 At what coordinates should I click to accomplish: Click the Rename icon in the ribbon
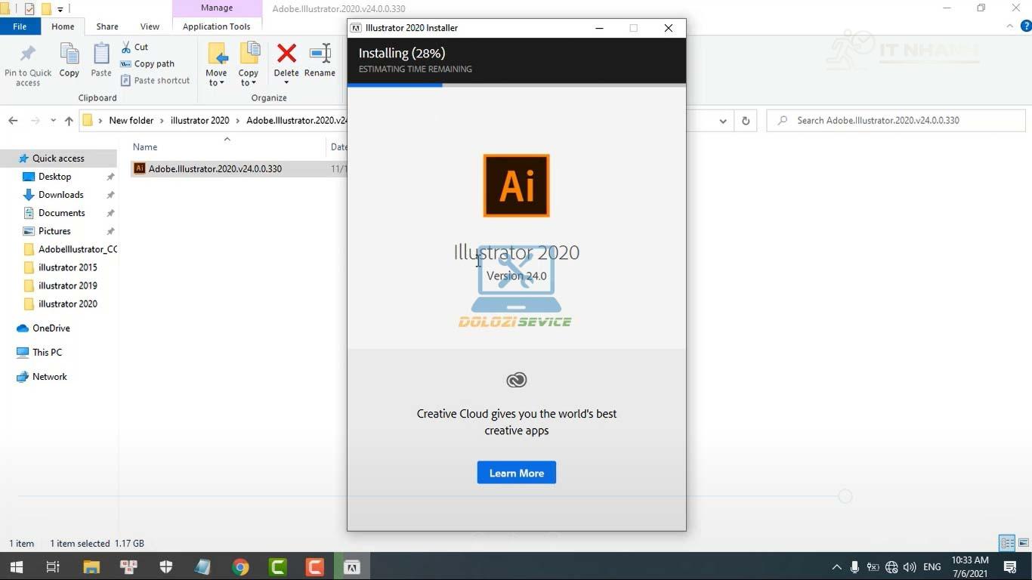click(320, 60)
